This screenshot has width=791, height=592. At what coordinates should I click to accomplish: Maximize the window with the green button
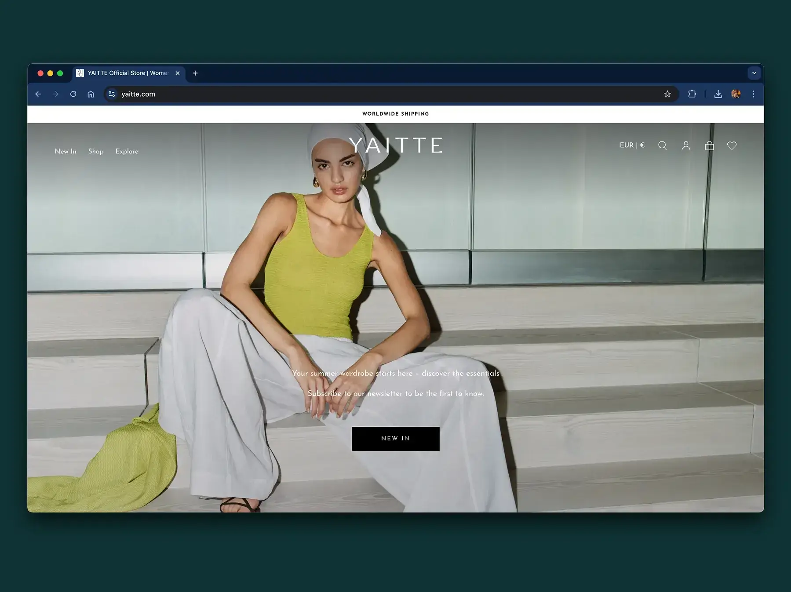[x=60, y=73]
